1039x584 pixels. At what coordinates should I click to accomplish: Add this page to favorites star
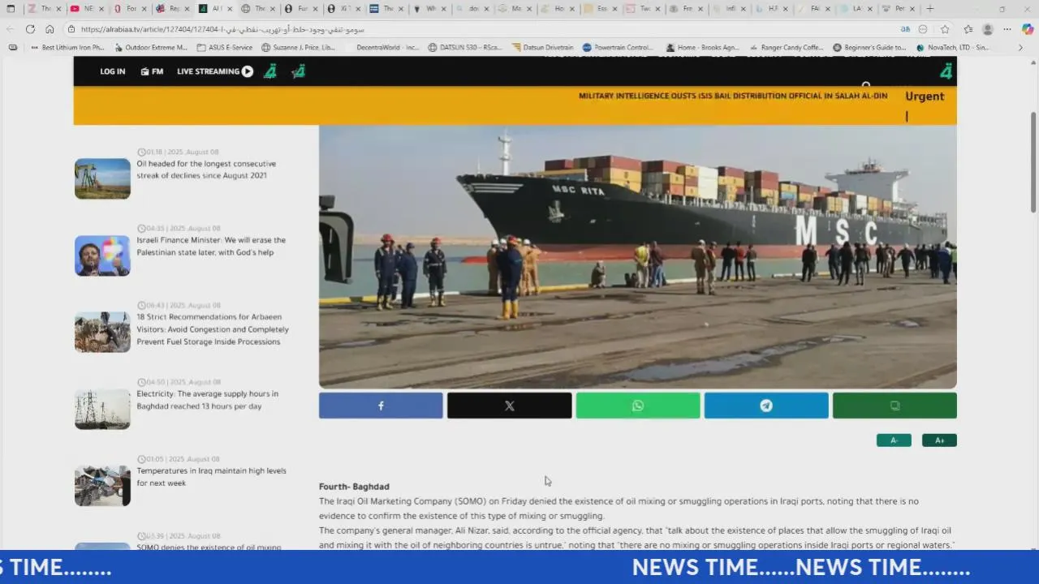945,29
